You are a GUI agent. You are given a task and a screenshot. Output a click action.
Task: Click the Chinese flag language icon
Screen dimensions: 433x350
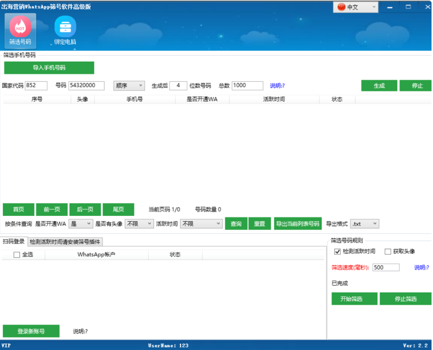342,7
